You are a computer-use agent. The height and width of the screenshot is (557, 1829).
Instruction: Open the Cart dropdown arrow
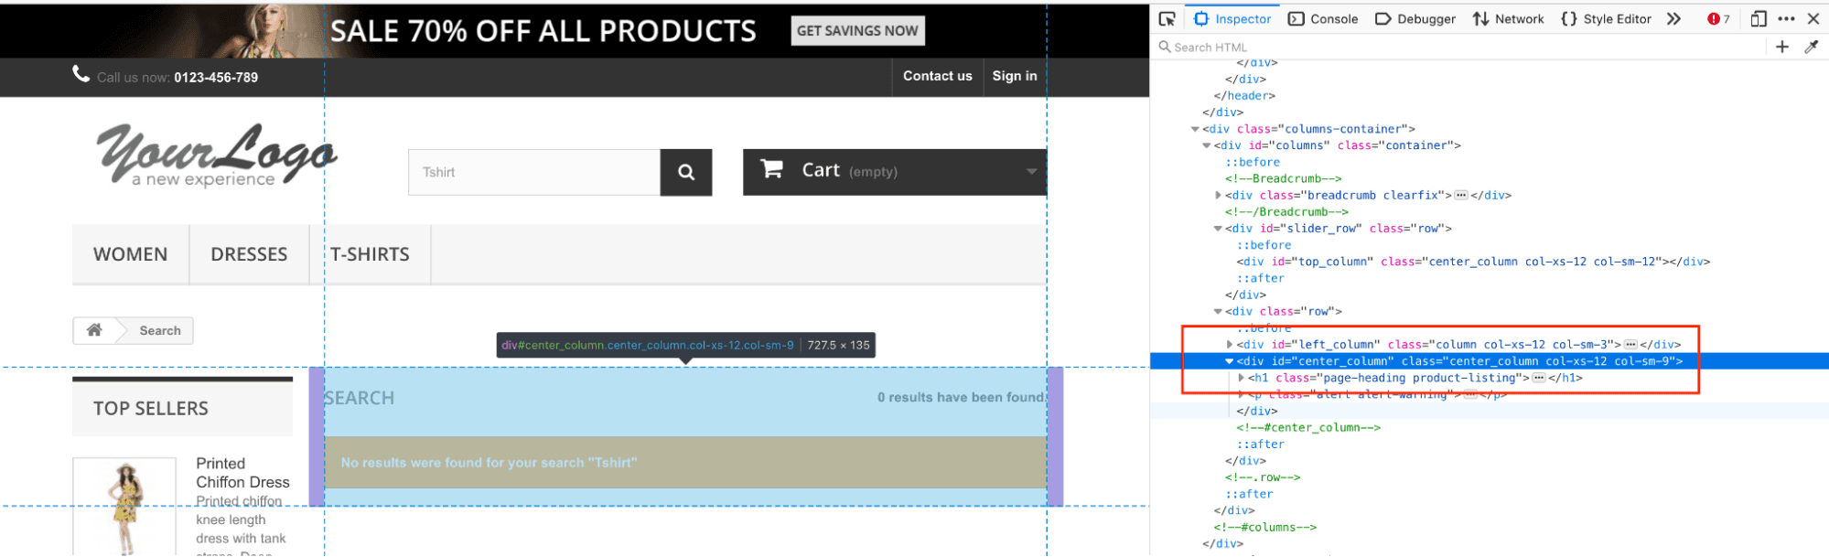pyautogui.click(x=1031, y=172)
